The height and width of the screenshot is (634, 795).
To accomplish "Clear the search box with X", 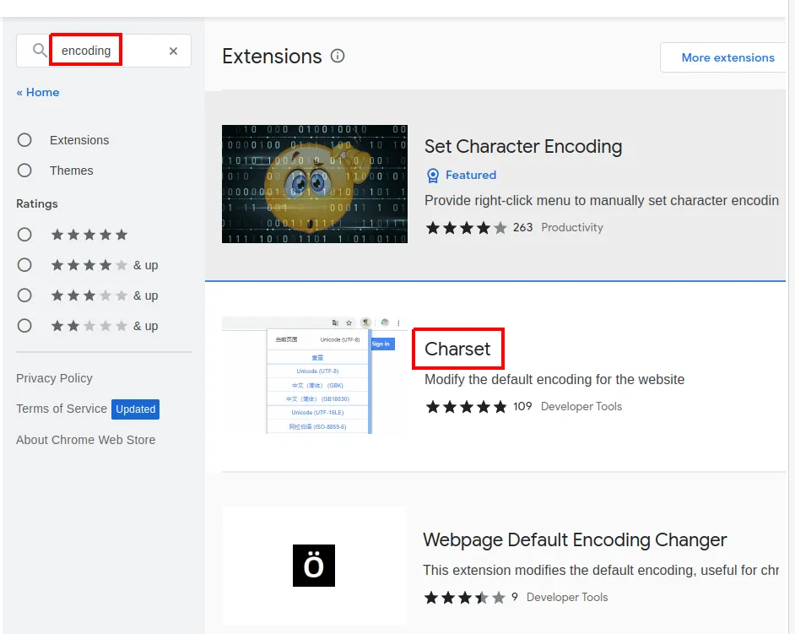I will tap(173, 51).
